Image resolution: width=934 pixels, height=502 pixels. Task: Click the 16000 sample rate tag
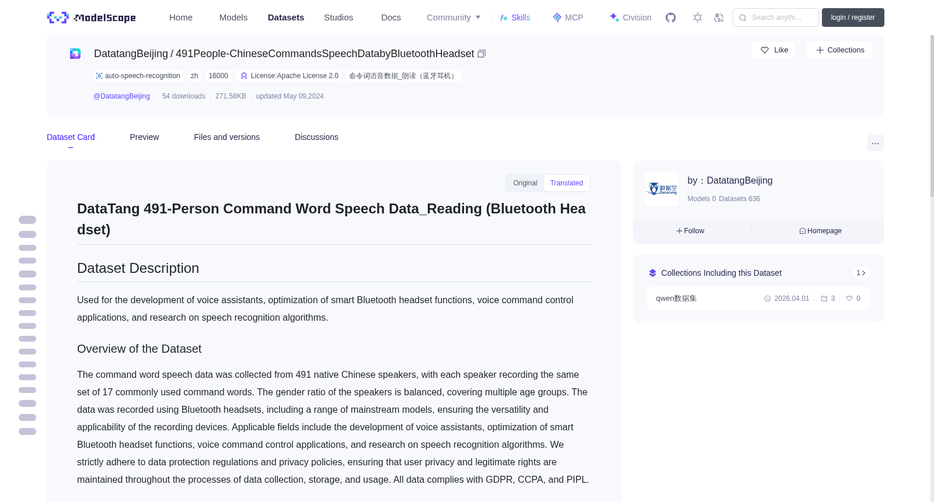click(x=218, y=76)
